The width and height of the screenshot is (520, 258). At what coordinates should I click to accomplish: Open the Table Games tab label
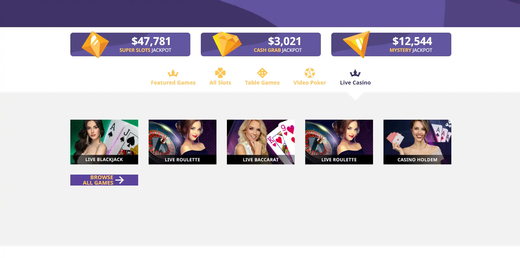coord(262,83)
